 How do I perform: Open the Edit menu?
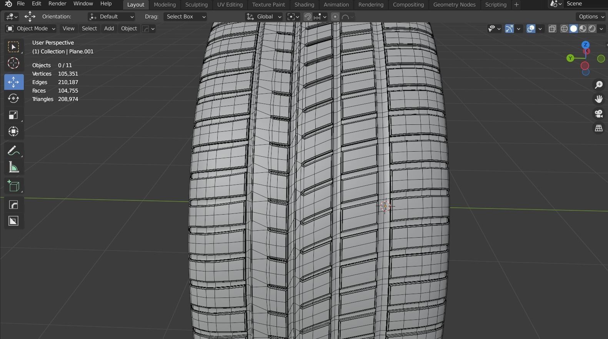(x=36, y=3)
